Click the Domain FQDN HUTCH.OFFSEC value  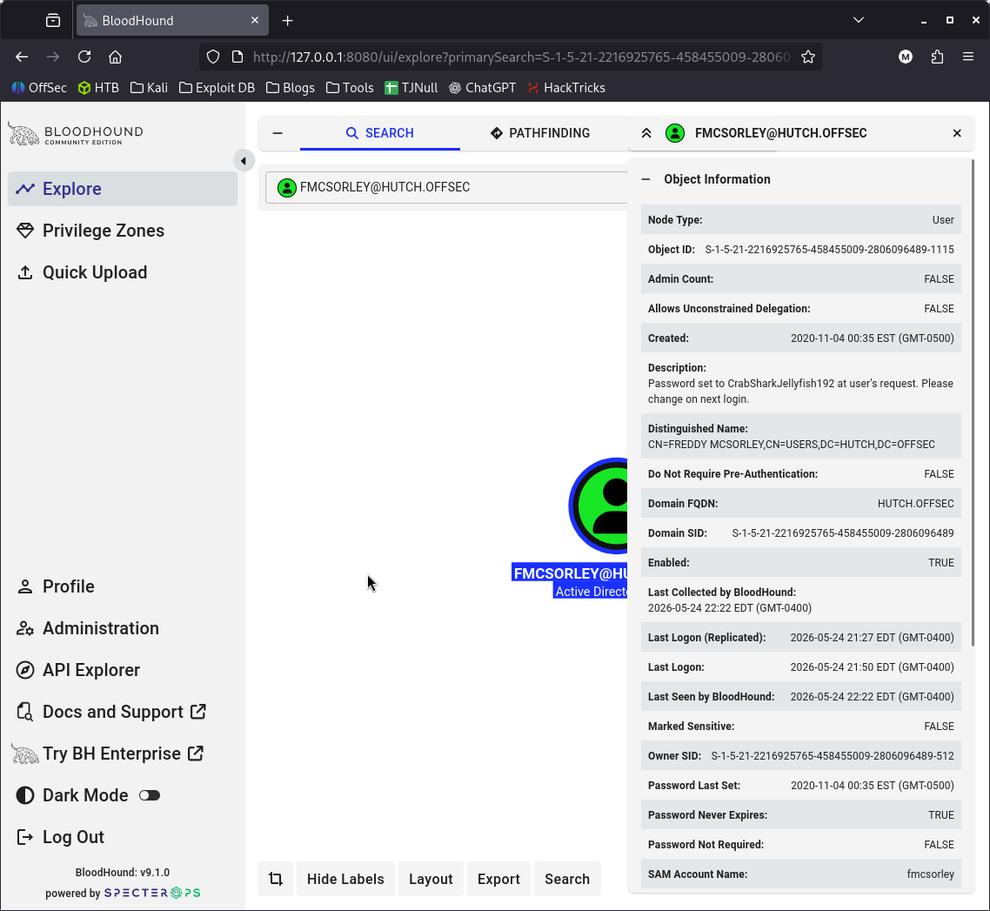[x=915, y=504]
